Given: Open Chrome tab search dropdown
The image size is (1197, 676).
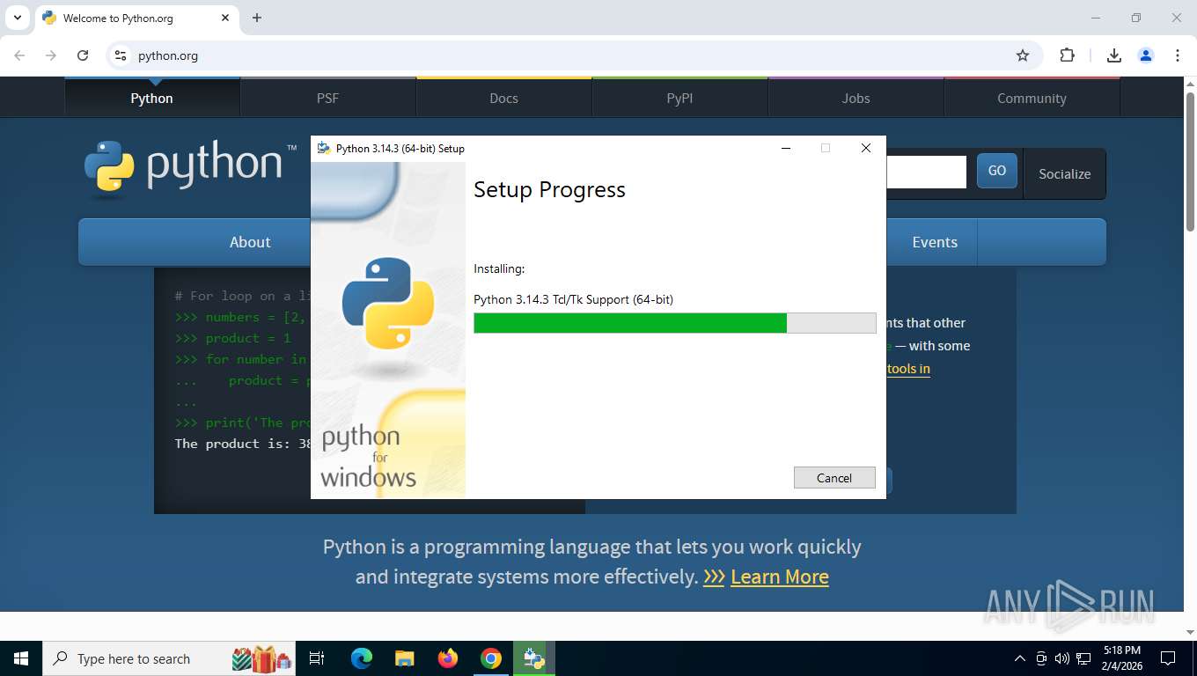Looking at the screenshot, I should click(17, 18).
